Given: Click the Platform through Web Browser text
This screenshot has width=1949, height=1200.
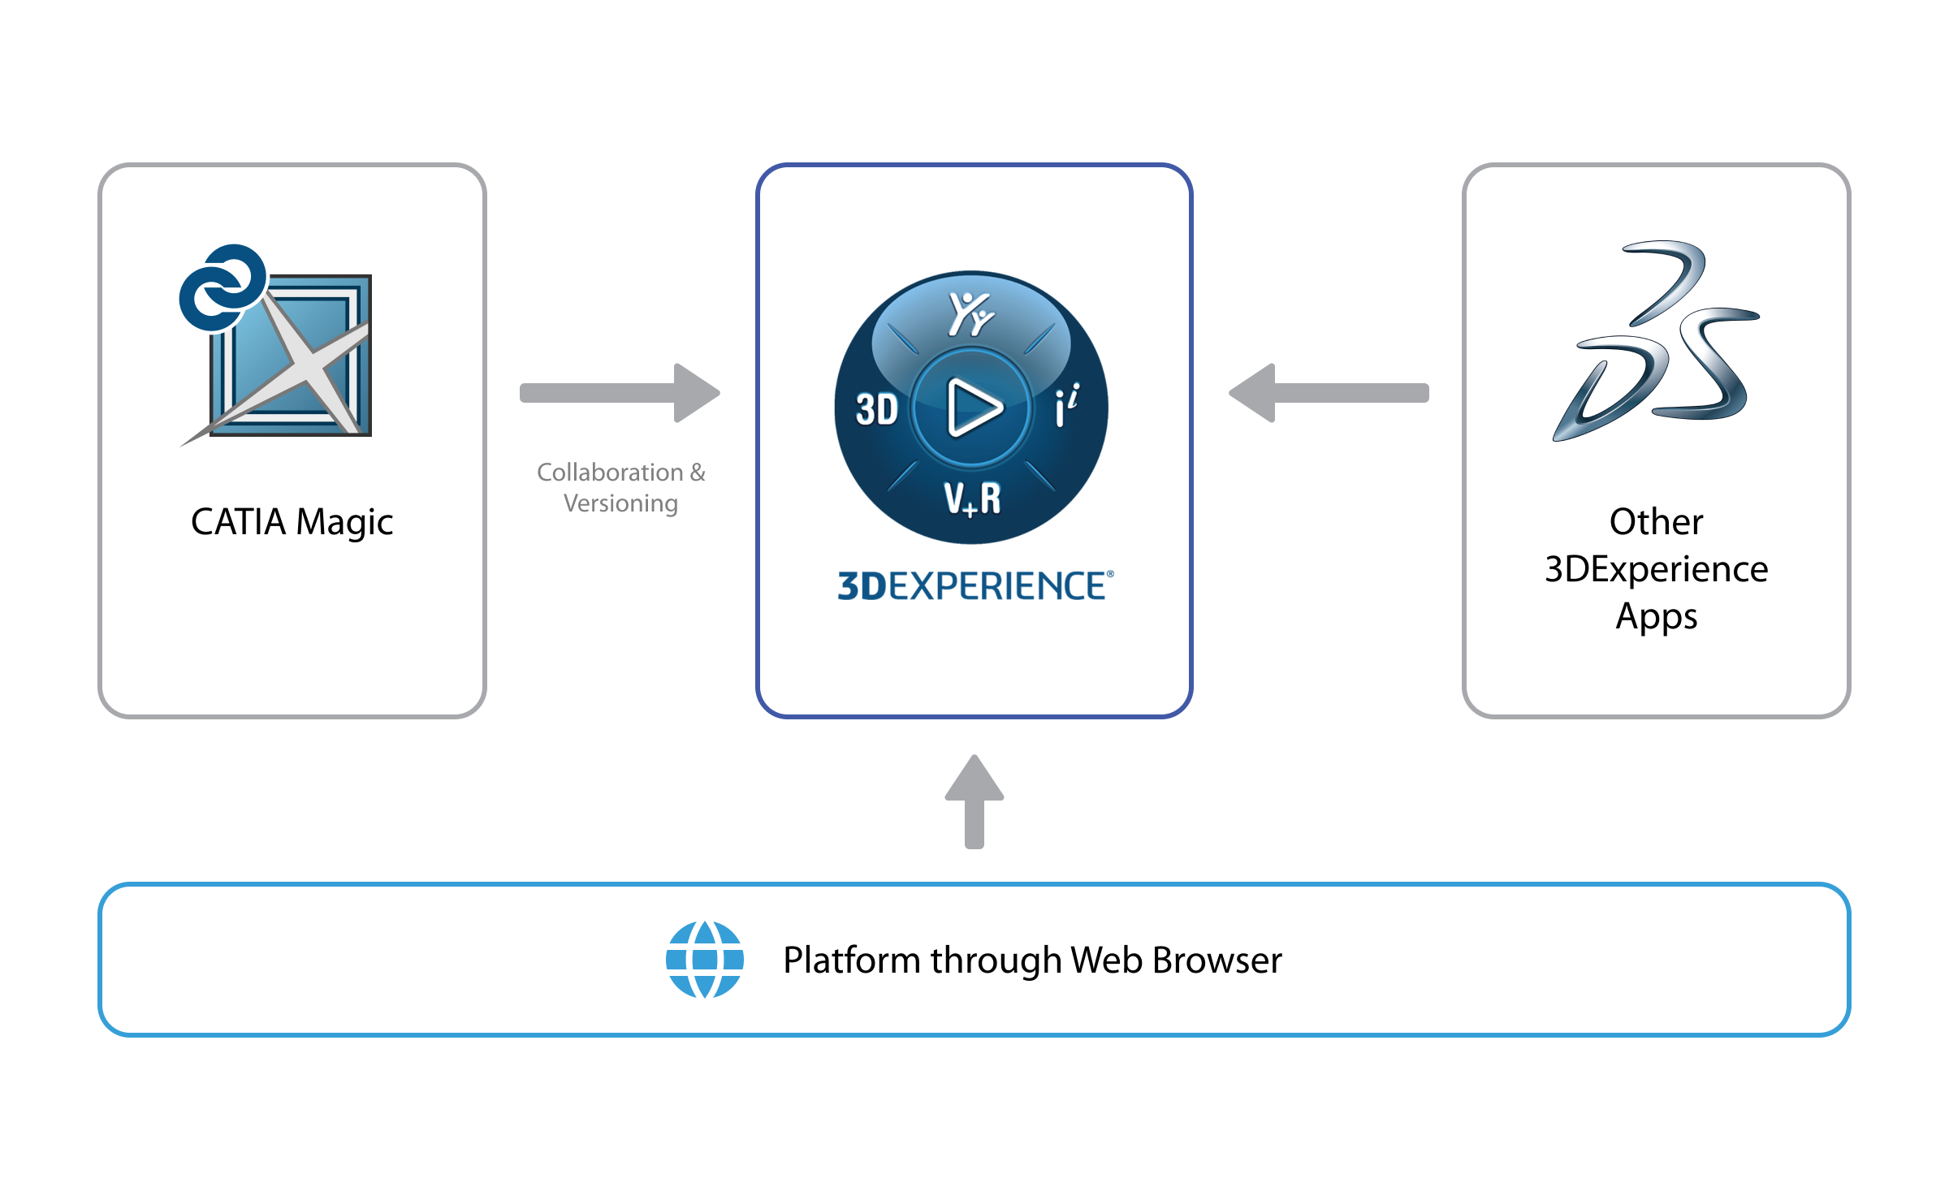Looking at the screenshot, I should point(1032,960).
